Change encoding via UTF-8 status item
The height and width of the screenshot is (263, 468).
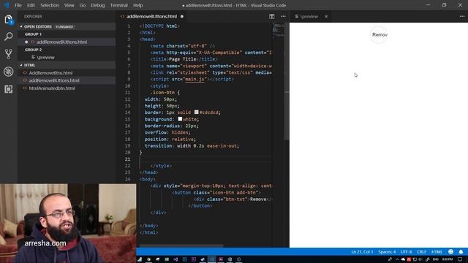click(407, 251)
